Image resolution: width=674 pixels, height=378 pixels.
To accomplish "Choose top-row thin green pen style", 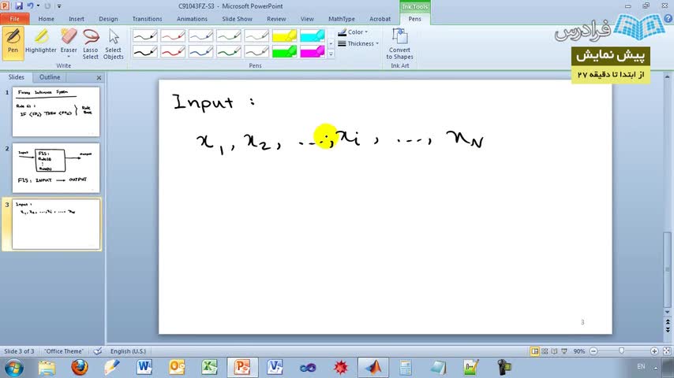I will point(229,35).
